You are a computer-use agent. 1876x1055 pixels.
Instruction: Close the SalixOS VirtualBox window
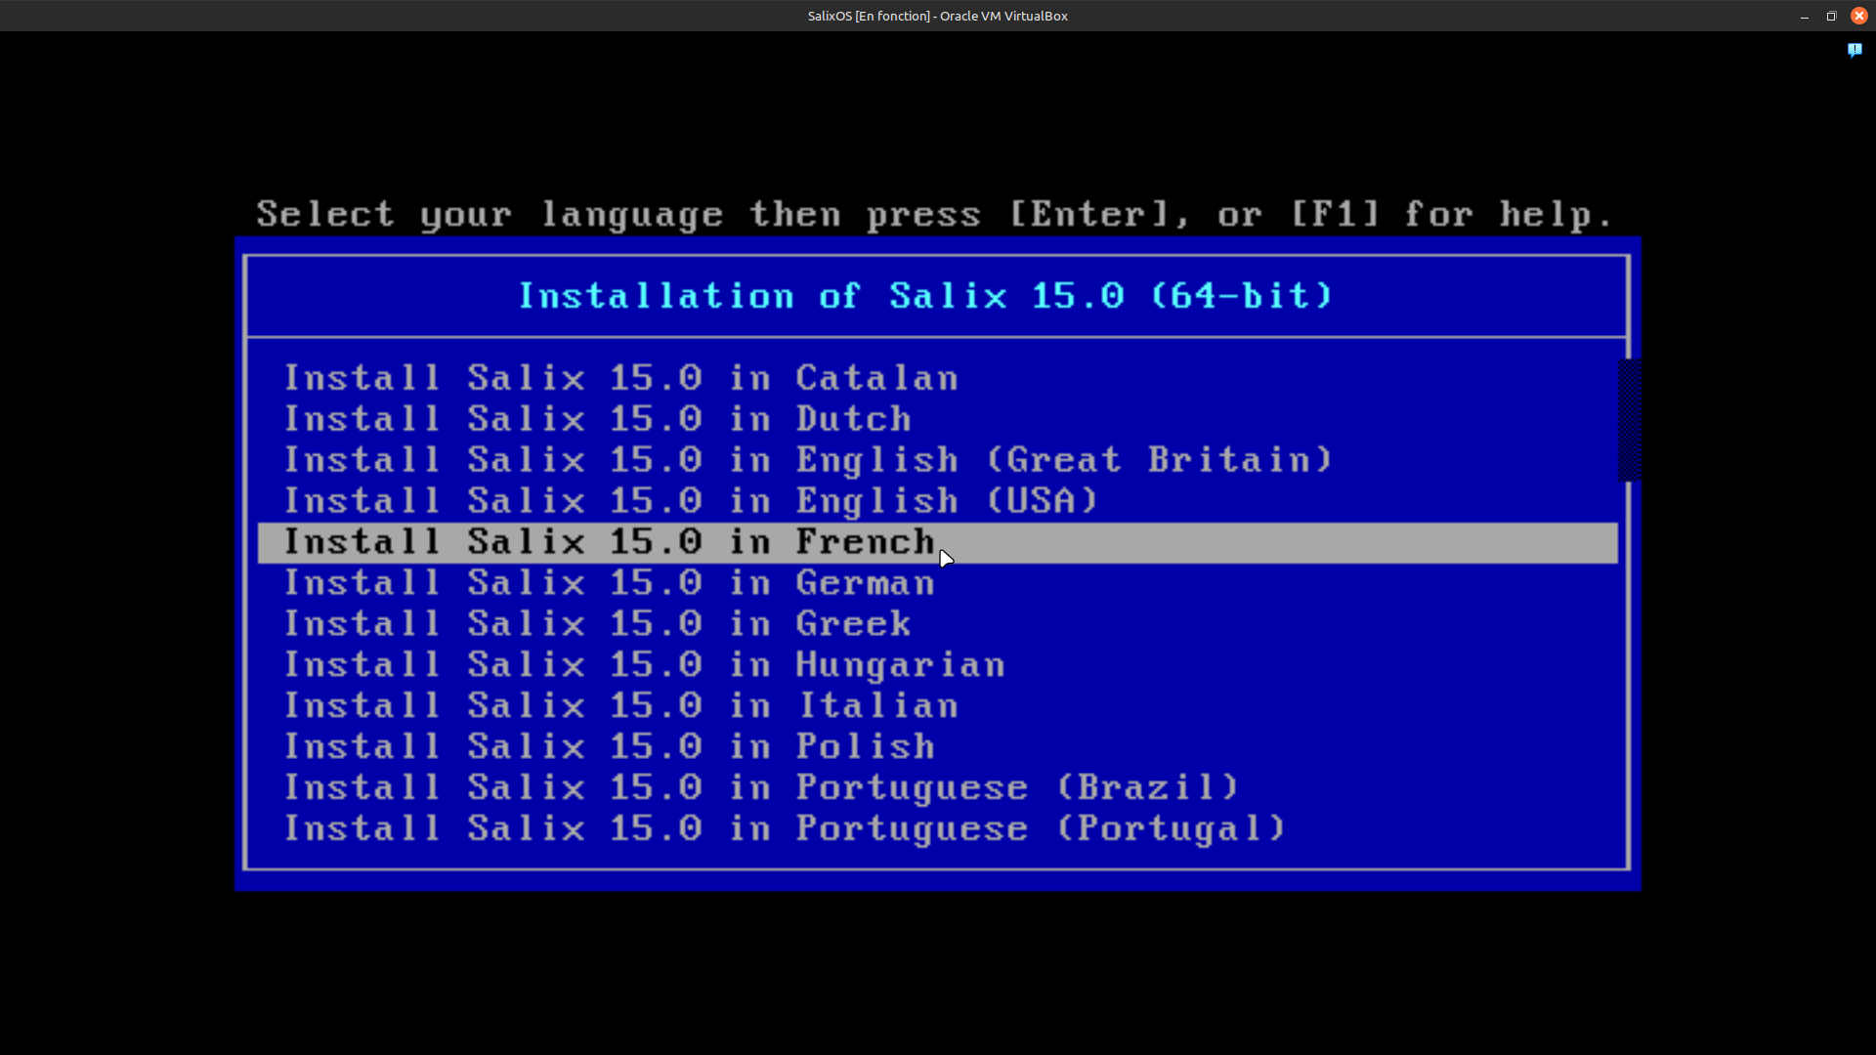click(x=1859, y=17)
